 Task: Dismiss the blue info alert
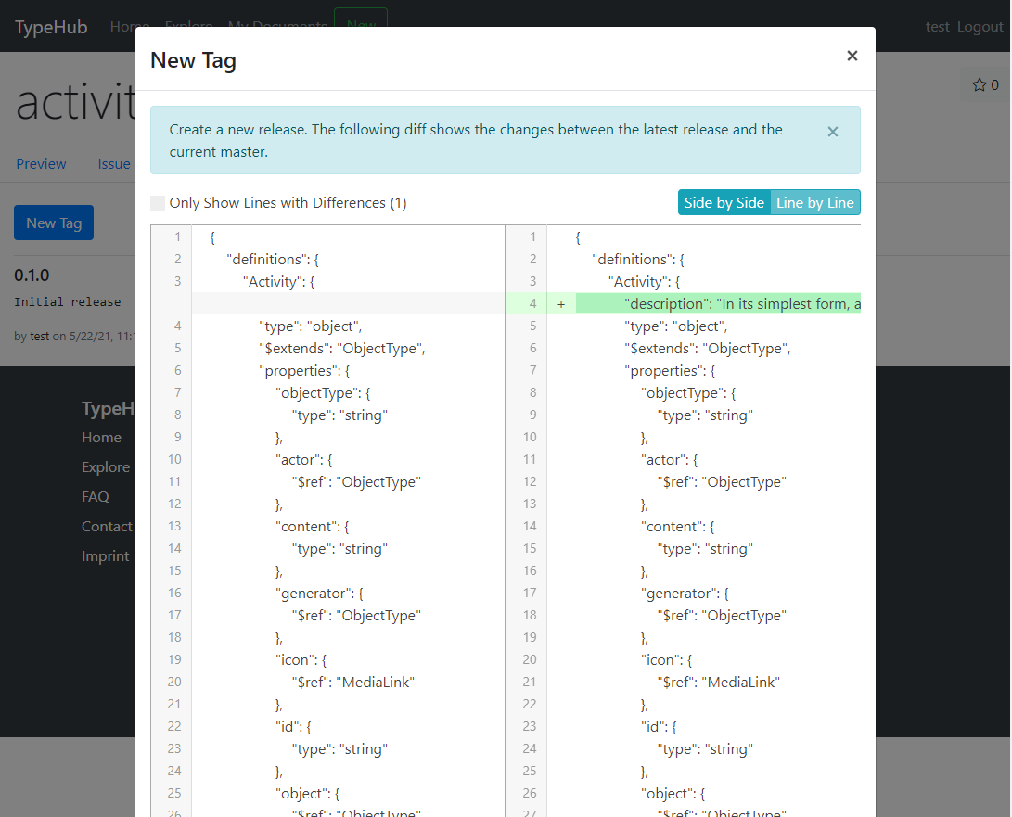833,132
